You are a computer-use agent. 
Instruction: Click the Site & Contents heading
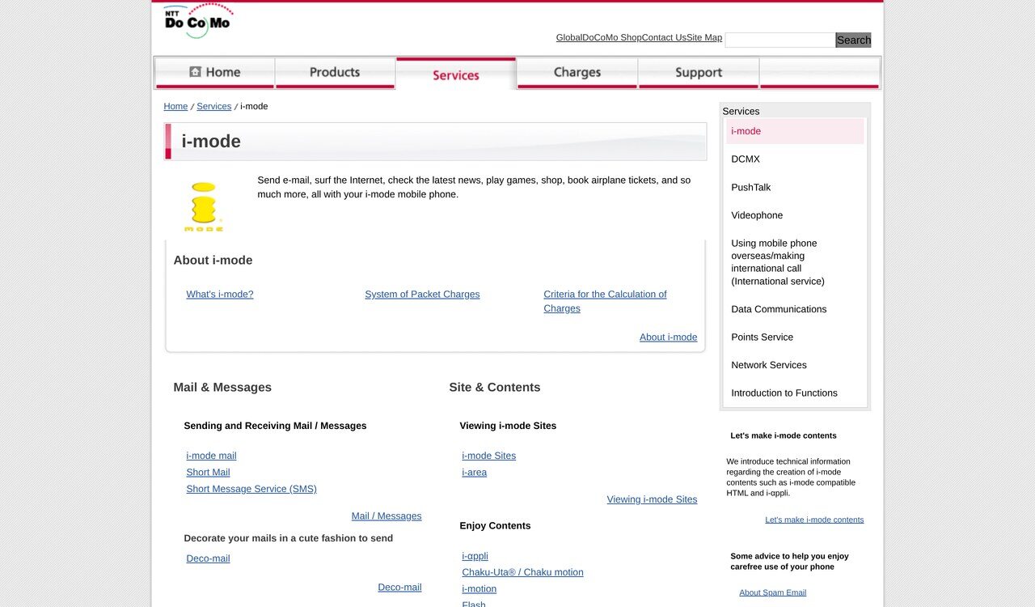[x=494, y=388]
